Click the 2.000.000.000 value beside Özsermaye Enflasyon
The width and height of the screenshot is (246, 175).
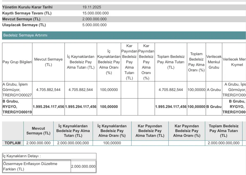coord(83,167)
